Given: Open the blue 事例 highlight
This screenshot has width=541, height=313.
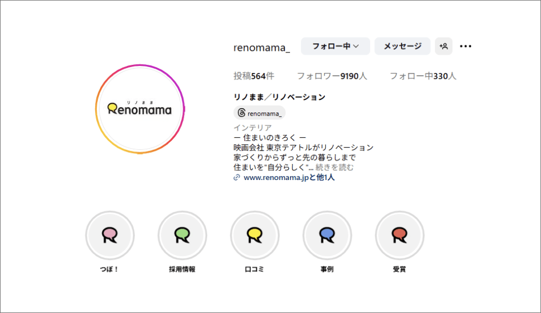Looking at the screenshot, I should tap(327, 236).
